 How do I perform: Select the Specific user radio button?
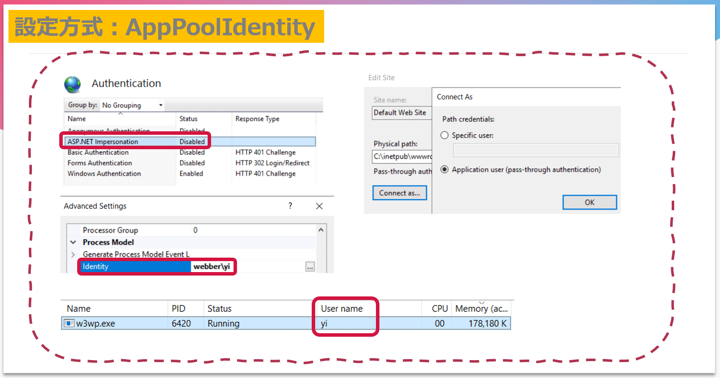pyautogui.click(x=445, y=135)
